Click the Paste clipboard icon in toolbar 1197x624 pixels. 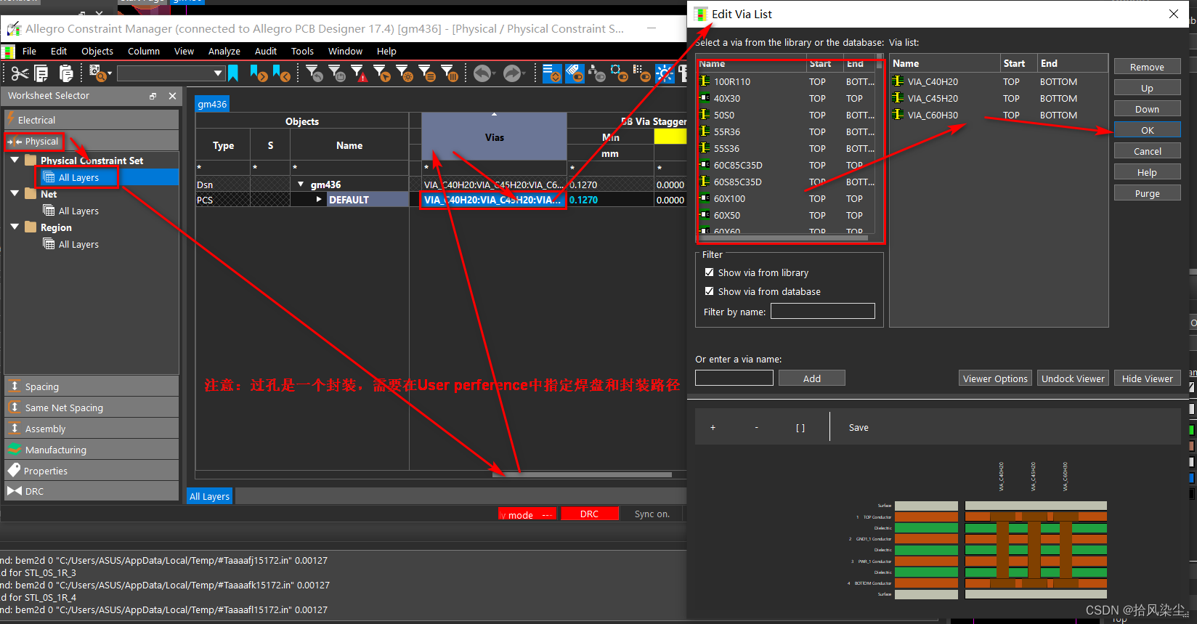(x=65, y=73)
